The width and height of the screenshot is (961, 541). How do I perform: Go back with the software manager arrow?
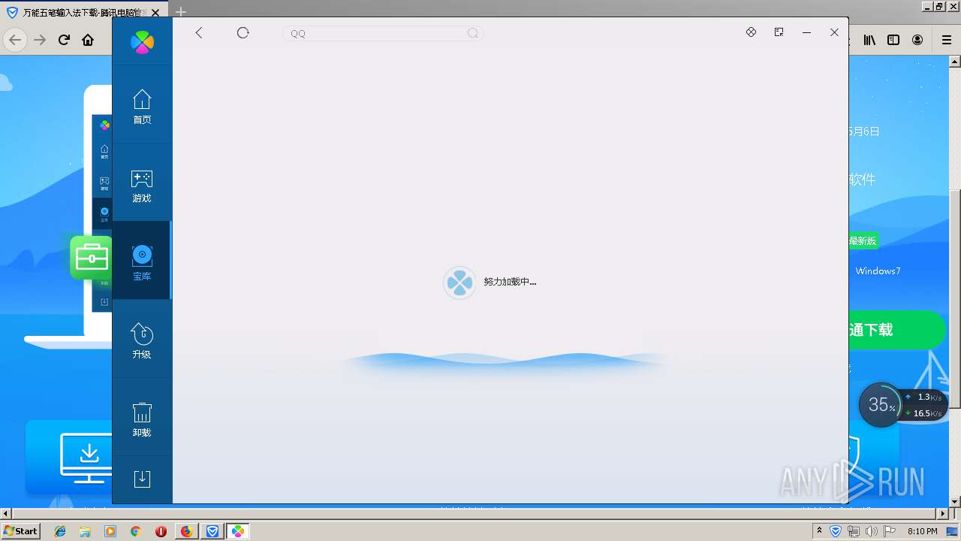click(199, 32)
